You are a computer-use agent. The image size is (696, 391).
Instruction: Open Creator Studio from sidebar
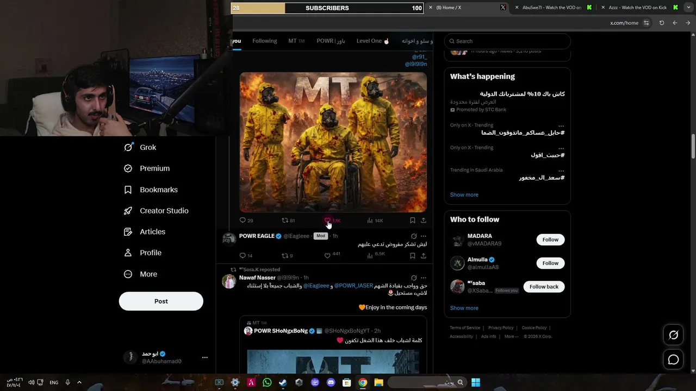[157, 211]
